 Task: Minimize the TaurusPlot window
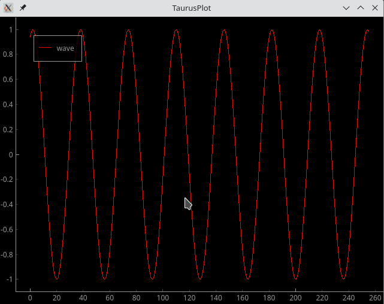346,8
